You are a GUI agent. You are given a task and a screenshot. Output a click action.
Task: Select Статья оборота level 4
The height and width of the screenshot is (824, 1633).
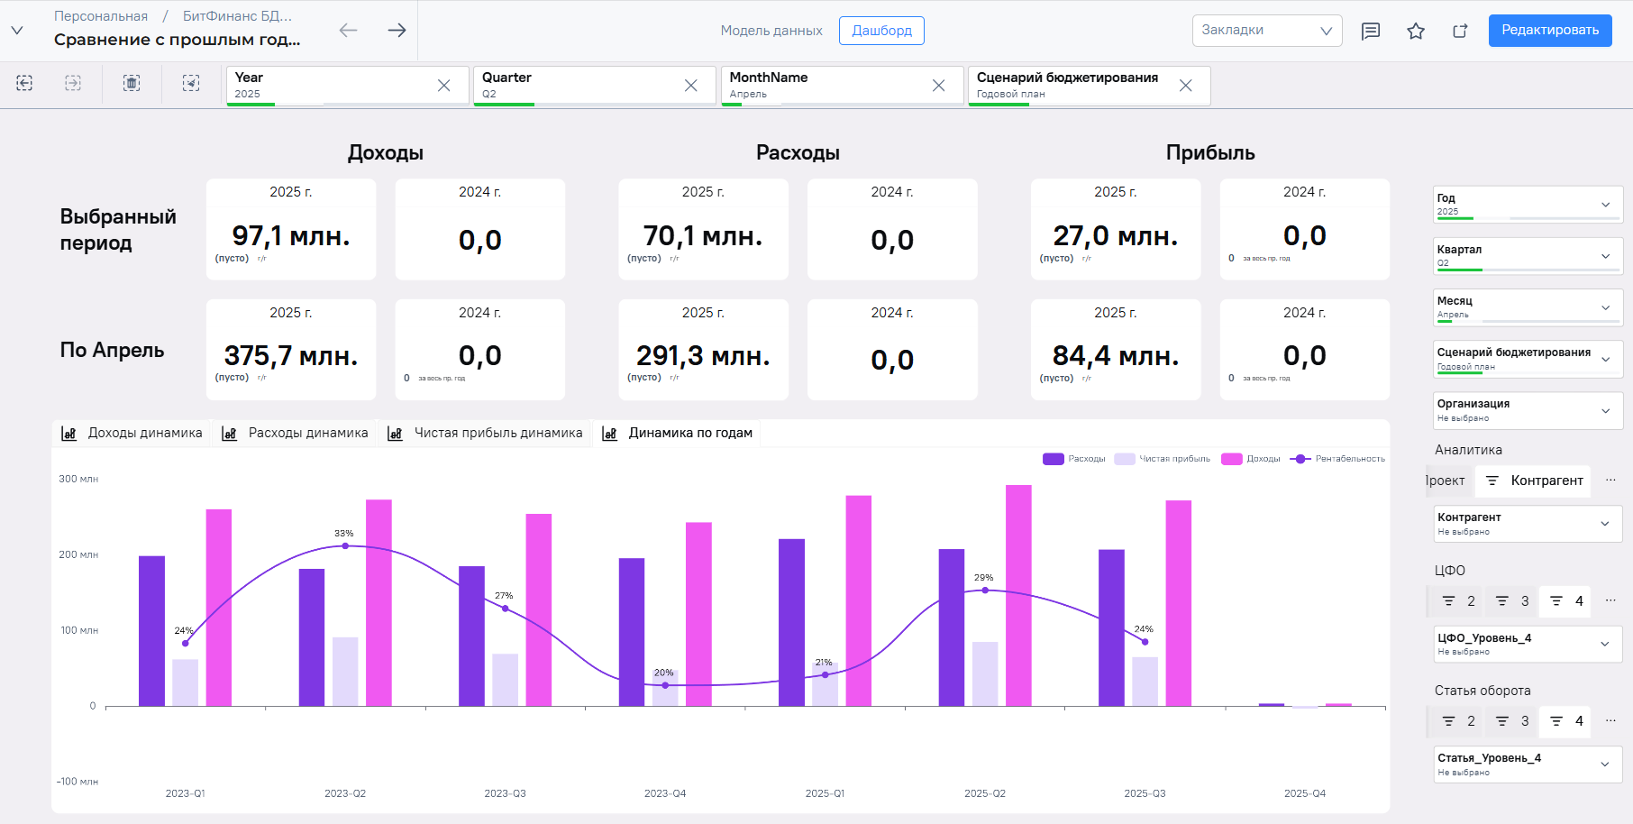click(1566, 721)
